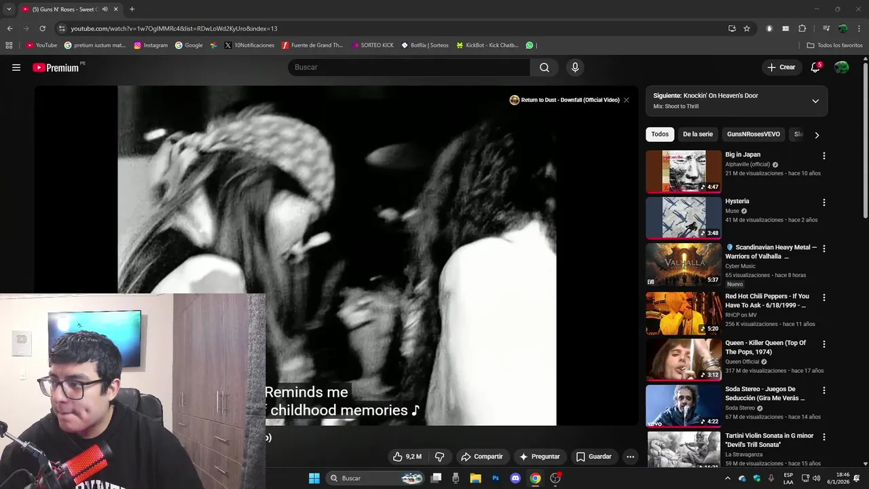Click the Windows taskbar search box
The width and height of the screenshot is (869, 489).
pos(377,478)
